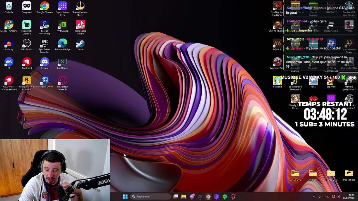358x201 pixels.
Task: Launch Navigateur Opera GX
Action: click(x=63, y=83)
